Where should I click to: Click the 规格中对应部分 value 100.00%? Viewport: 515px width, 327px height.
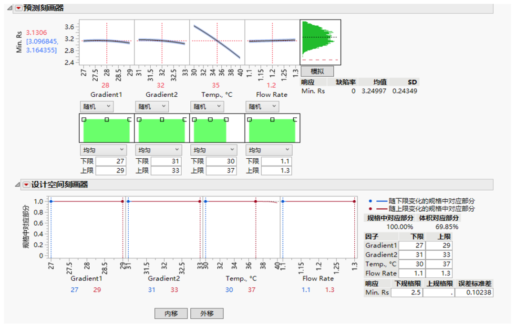coord(400,227)
